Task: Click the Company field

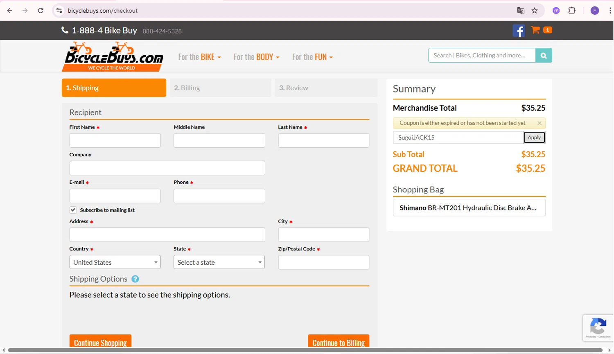Action: [167, 168]
